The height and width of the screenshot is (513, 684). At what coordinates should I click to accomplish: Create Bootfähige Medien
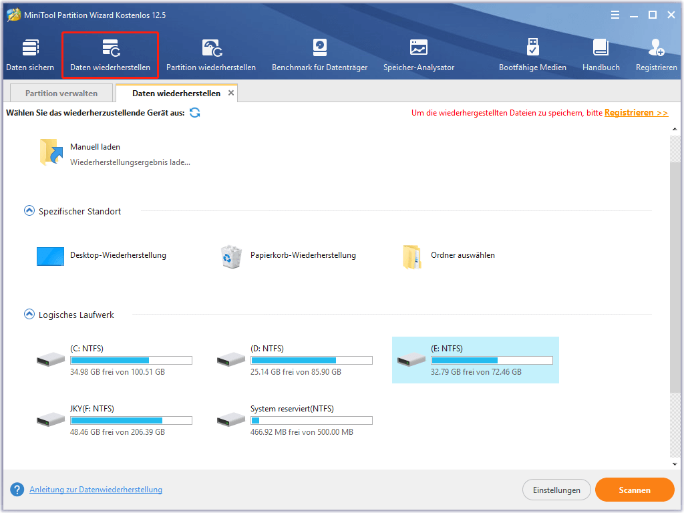pos(532,55)
